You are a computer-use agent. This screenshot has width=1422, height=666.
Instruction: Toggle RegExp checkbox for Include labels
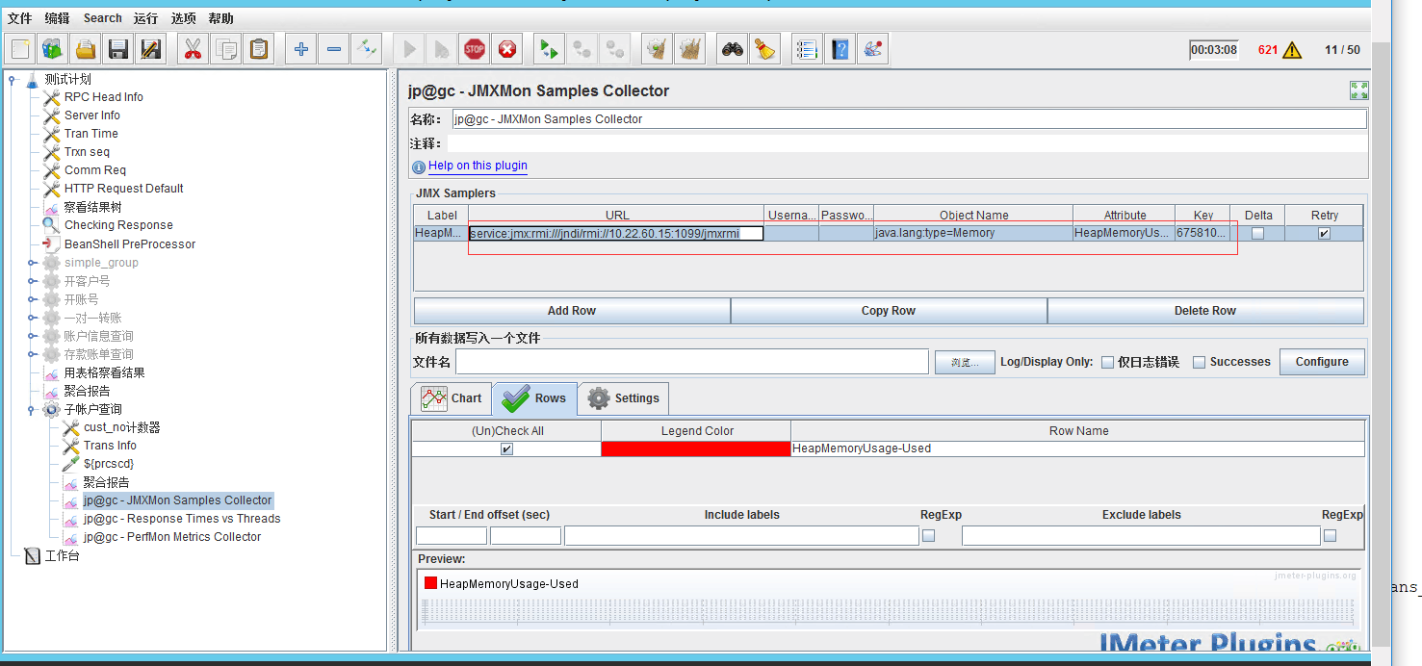928,536
